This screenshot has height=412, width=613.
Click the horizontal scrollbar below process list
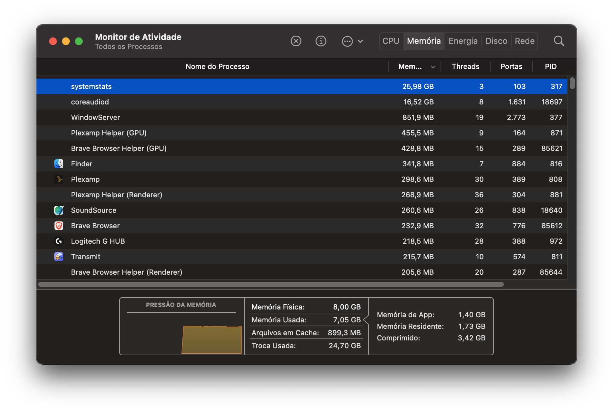click(x=271, y=284)
